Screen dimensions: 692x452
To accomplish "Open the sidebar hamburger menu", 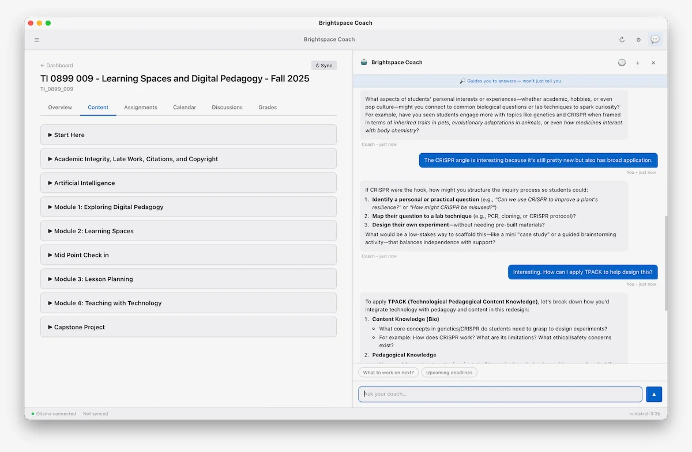I will [36, 40].
